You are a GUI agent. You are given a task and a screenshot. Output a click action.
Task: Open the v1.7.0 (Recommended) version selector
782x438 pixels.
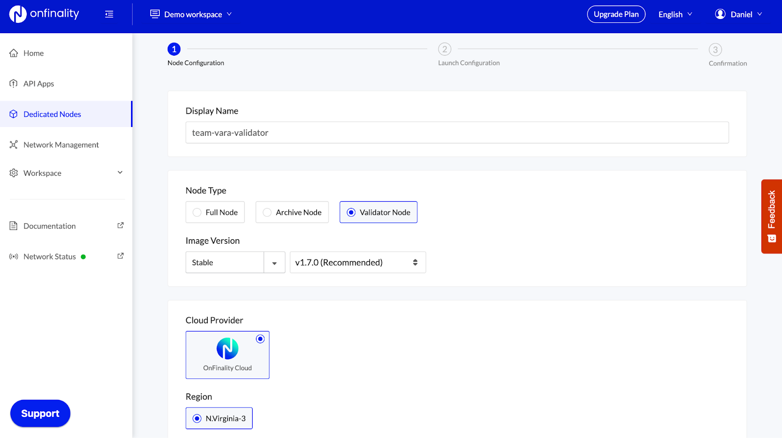pos(357,263)
